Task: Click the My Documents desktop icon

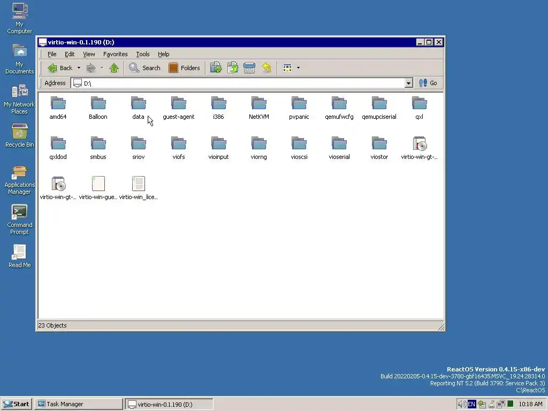Action: [x=20, y=59]
